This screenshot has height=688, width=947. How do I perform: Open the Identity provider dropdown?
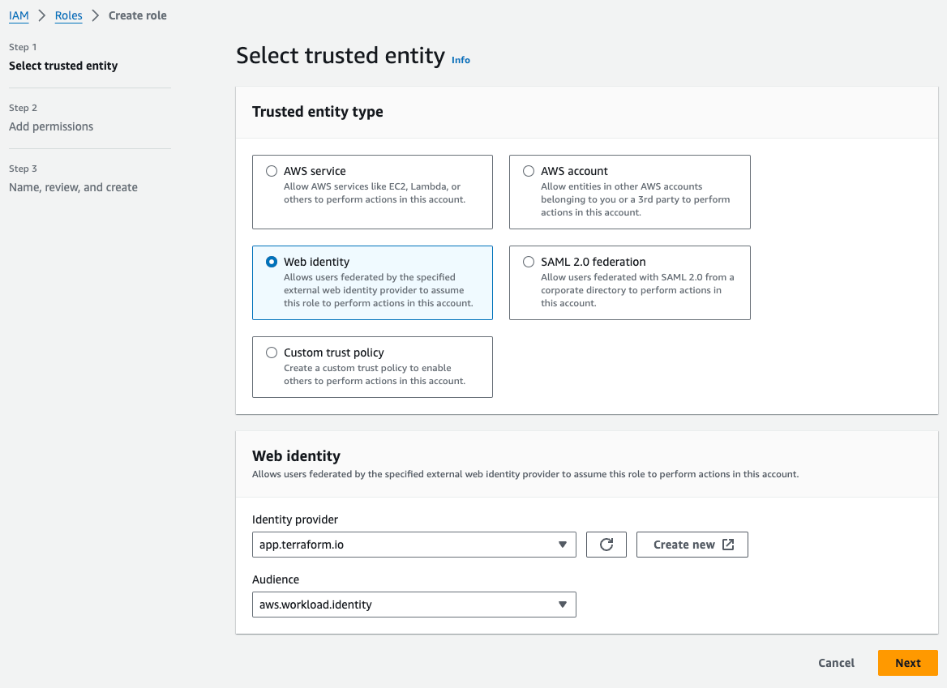pos(414,545)
